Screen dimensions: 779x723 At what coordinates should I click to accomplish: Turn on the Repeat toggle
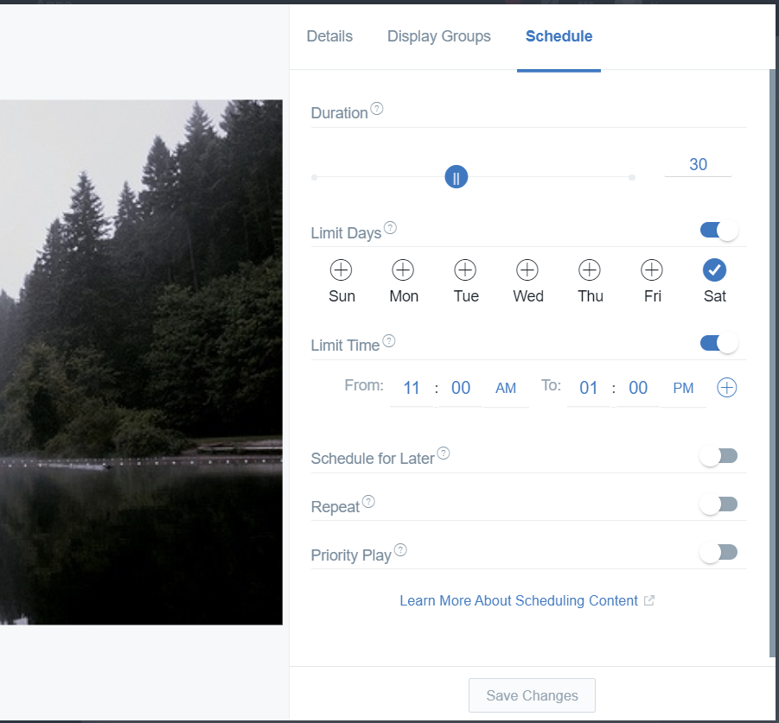[x=718, y=504]
